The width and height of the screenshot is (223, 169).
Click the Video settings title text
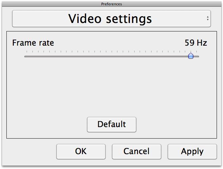[110, 19]
